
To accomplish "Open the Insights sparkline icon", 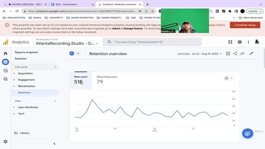I will (242, 53).
